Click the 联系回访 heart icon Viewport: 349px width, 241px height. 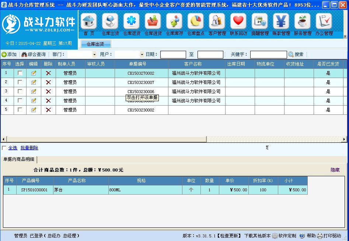238,22
